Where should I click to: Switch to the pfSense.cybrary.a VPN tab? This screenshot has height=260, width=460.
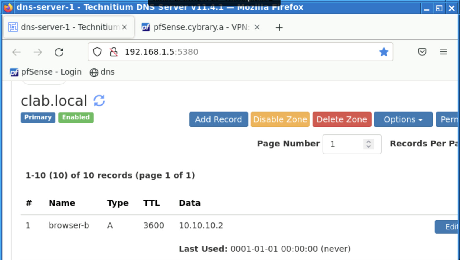pos(198,27)
